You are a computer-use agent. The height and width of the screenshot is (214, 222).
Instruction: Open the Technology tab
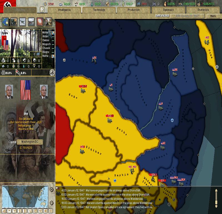[99, 10]
